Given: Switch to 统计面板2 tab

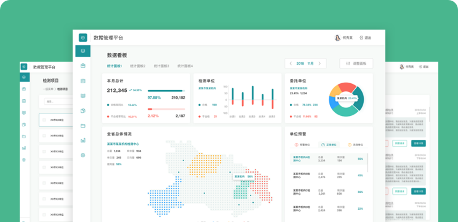Looking at the screenshot, I should (x=137, y=66).
